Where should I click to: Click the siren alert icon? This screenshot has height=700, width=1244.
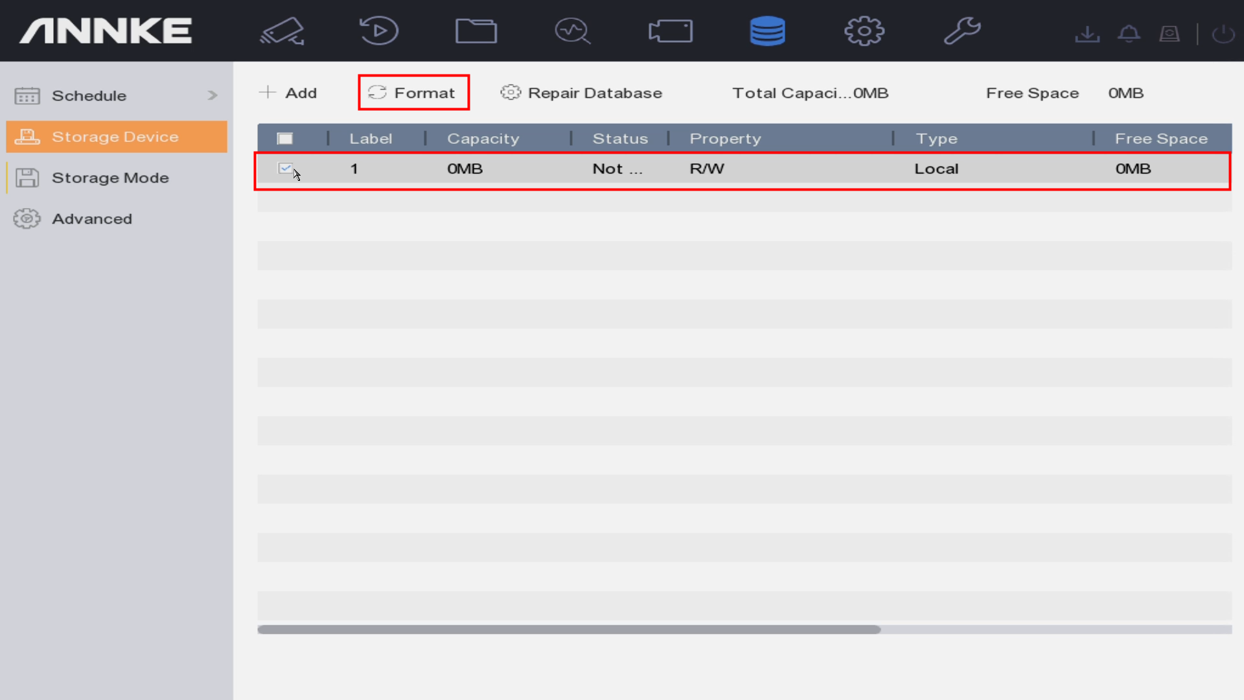pyautogui.click(x=1169, y=34)
